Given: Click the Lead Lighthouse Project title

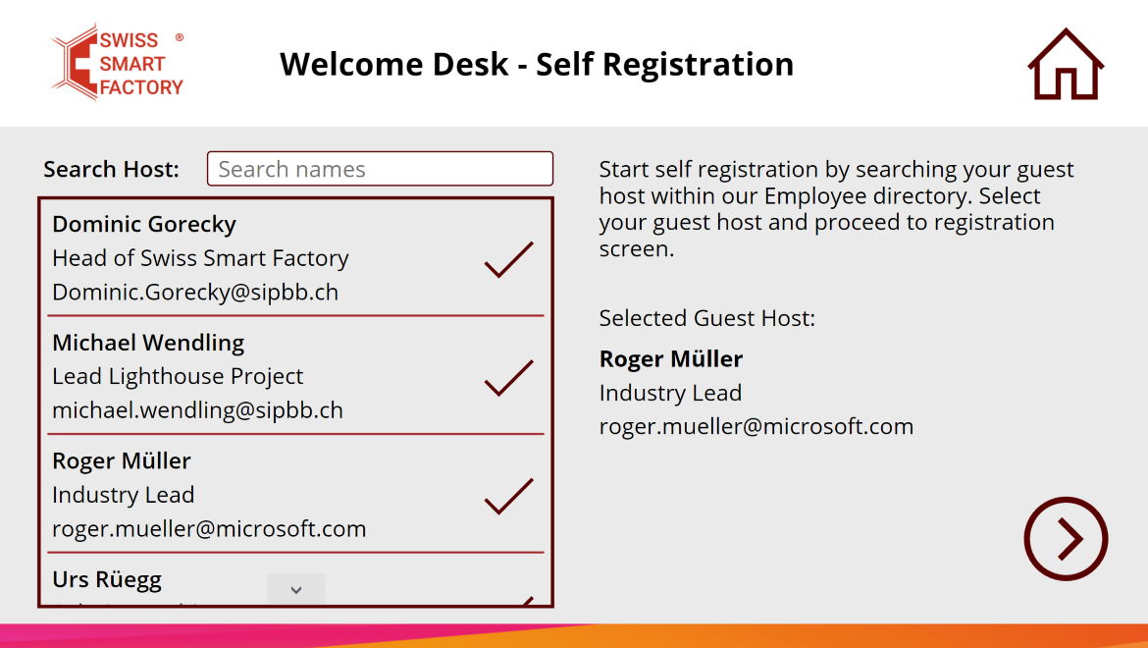Looking at the screenshot, I should click(x=178, y=376).
